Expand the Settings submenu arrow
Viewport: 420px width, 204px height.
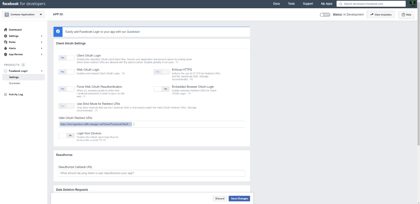click(x=42, y=36)
